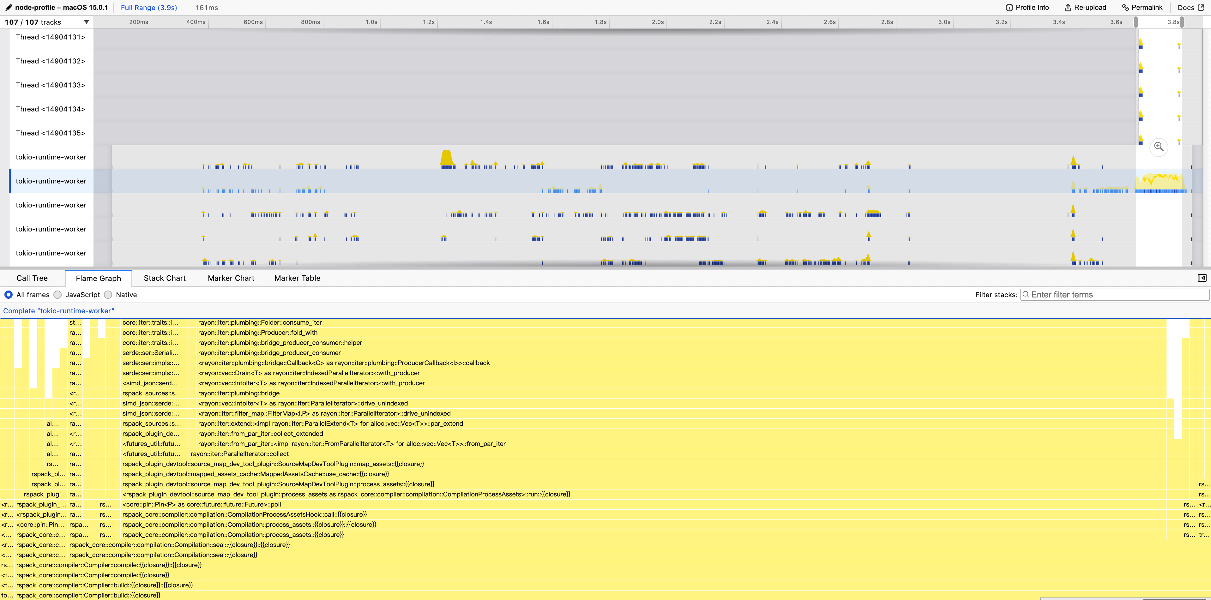Select the JavaScript radio button
This screenshot has height=600, width=1211.
[x=57, y=295]
